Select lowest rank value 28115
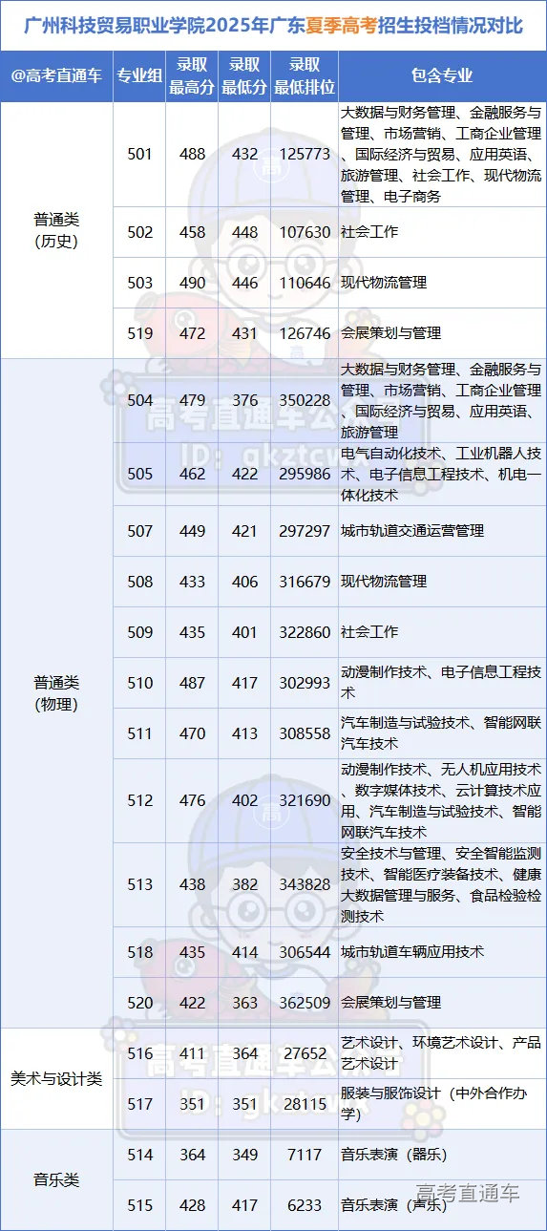The image size is (547, 1231). pos(305,1103)
